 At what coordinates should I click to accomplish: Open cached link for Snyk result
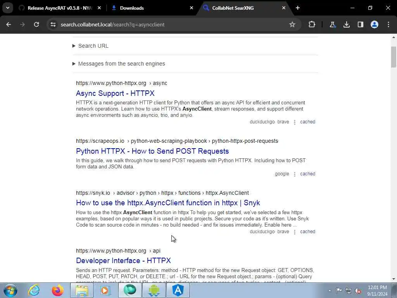point(307,232)
